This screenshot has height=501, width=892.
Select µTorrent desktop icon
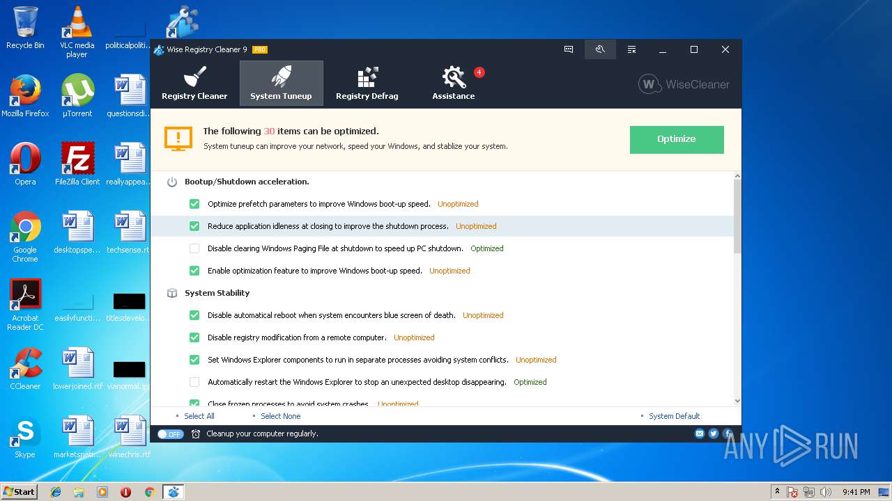tap(77, 96)
